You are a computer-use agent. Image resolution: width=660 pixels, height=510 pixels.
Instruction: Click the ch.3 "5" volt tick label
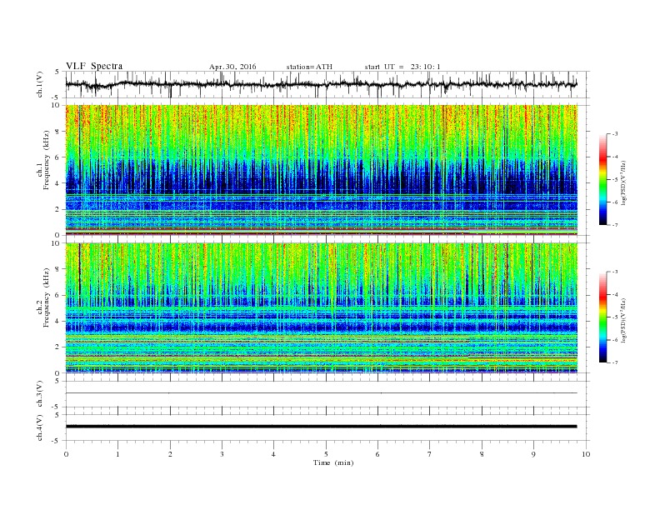pos(57,381)
